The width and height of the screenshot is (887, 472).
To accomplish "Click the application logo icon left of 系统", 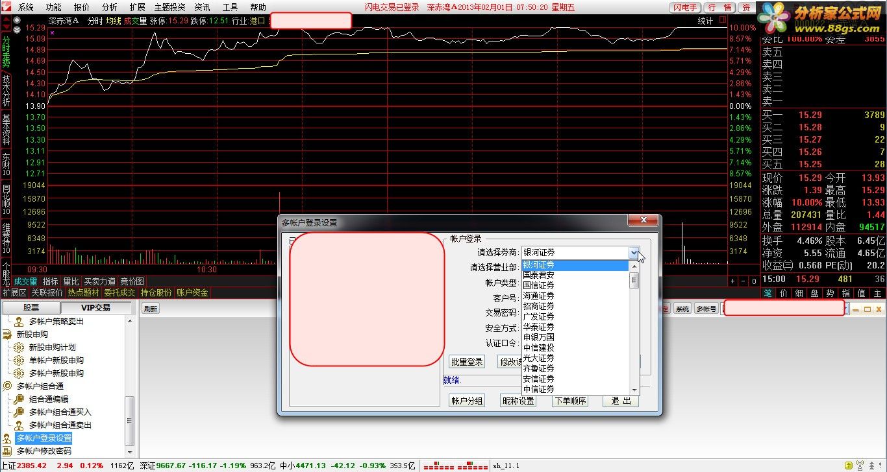I will 7,7.
